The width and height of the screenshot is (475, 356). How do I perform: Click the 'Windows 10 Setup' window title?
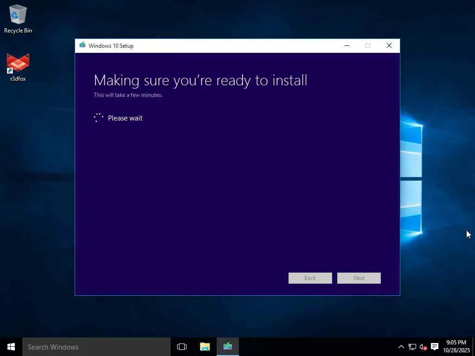(x=111, y=46)
